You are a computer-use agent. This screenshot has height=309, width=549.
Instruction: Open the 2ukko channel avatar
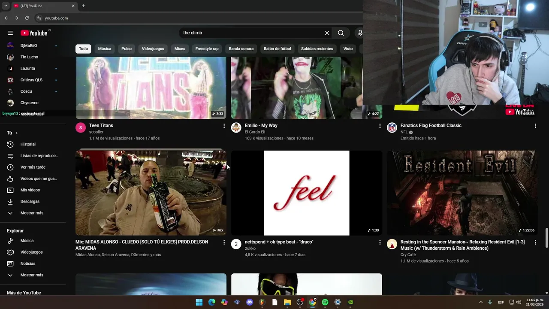click(x=236, y=244)
